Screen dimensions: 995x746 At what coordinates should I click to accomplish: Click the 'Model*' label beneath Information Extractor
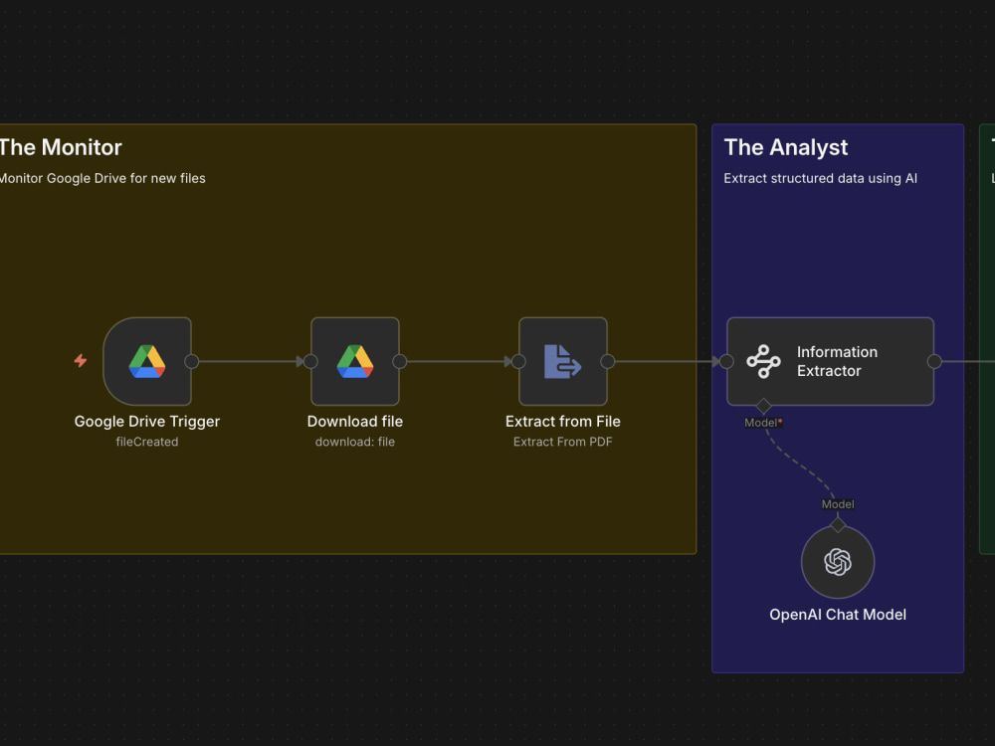point(763,423)
